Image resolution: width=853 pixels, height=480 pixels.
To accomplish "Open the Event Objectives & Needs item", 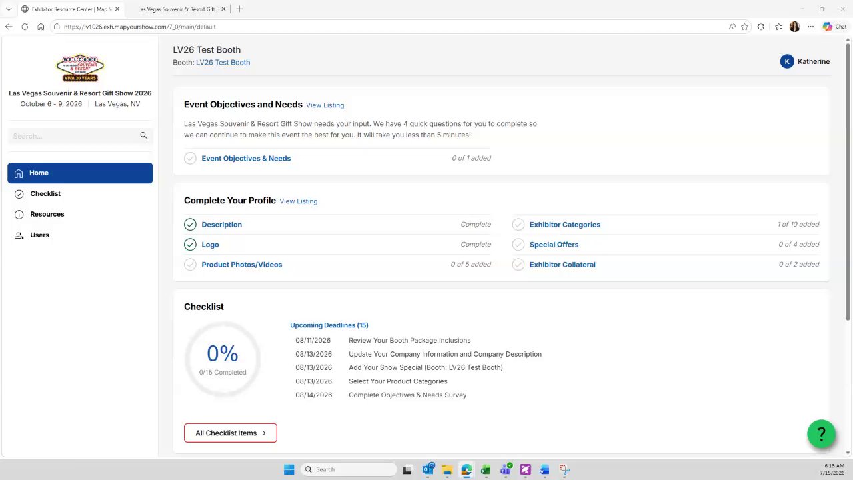I will pos(246,159).
